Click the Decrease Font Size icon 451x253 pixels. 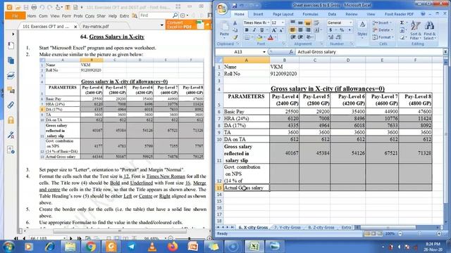(281, 30)
